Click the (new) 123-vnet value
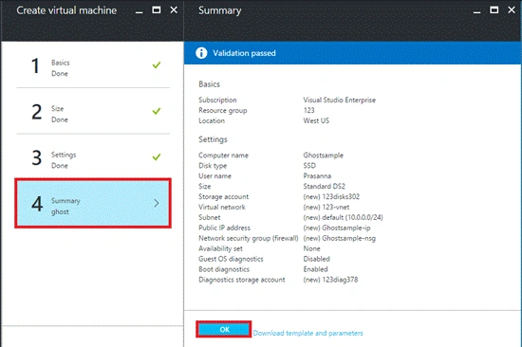Image resolution: width=522 pixels, height=347 pixels. point(326,207)
